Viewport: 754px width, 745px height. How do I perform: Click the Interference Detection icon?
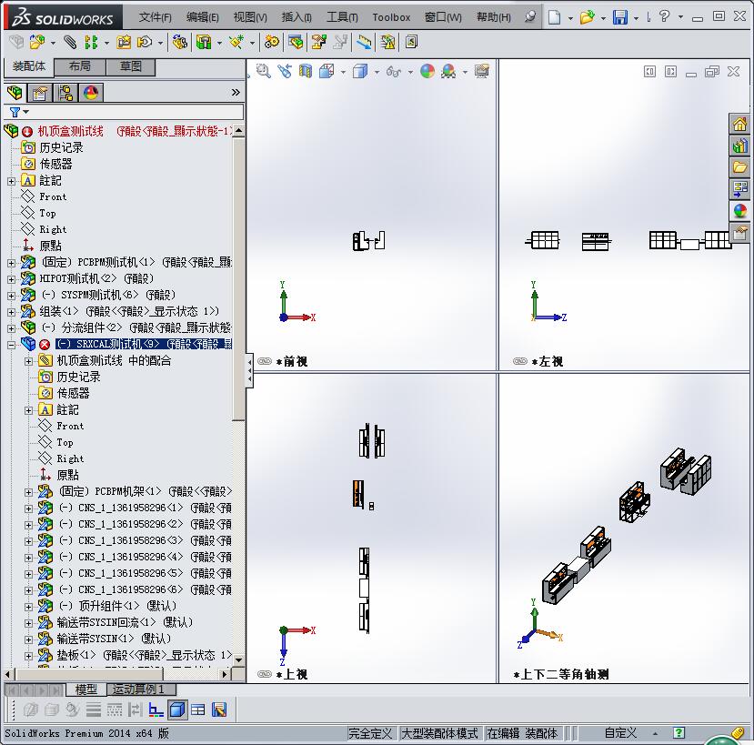click(387, 43)
